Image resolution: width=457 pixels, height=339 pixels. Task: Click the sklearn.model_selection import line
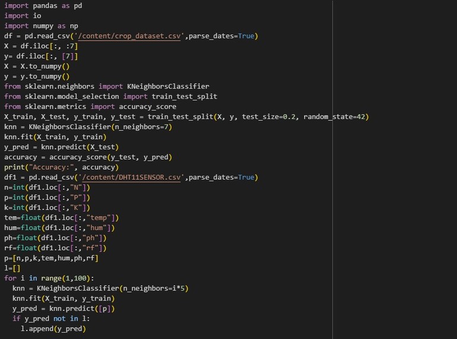[111, 96]
